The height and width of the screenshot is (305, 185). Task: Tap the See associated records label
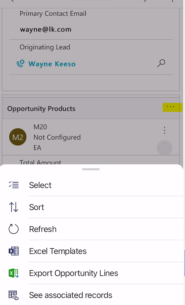coord(71,295)
